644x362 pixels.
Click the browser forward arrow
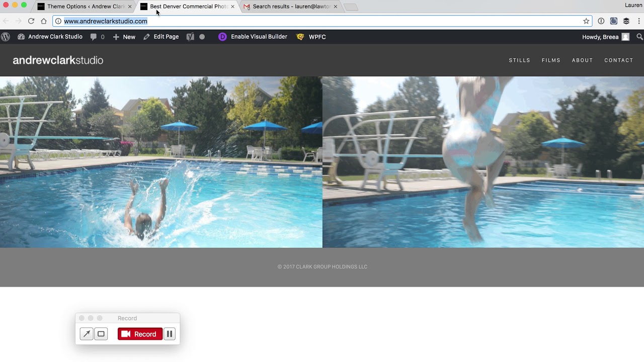pos(19,21)
